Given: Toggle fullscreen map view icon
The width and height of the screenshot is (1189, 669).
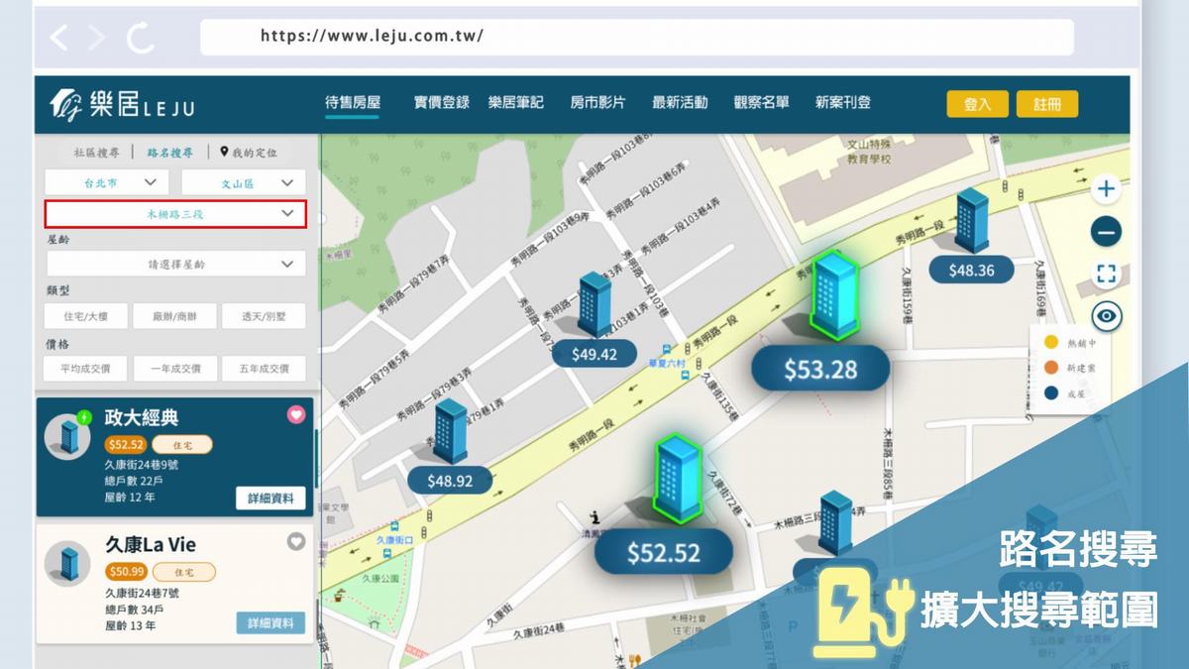Looking at the screenshot, I should pos(1106,275).
